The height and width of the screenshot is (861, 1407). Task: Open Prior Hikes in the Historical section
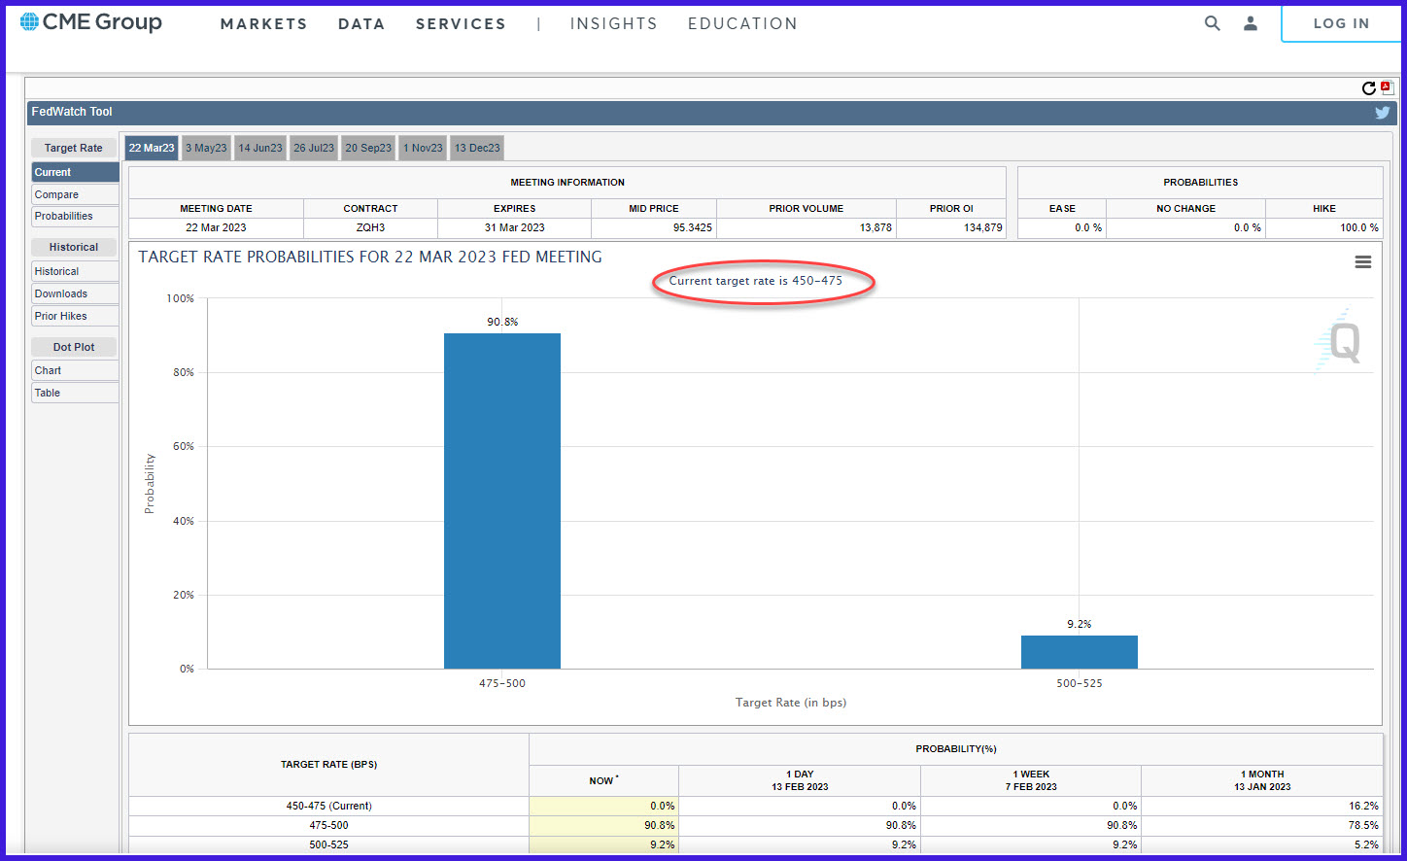75,316
